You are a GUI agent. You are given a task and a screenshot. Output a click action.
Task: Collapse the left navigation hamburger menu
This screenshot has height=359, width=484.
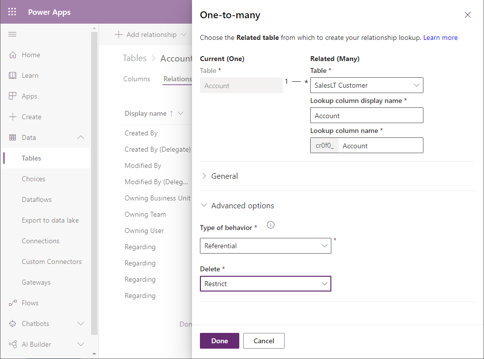[13, 34]
